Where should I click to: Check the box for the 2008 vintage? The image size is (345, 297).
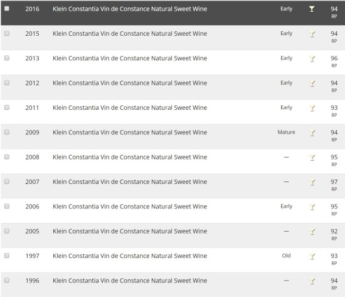click(7, 156)
